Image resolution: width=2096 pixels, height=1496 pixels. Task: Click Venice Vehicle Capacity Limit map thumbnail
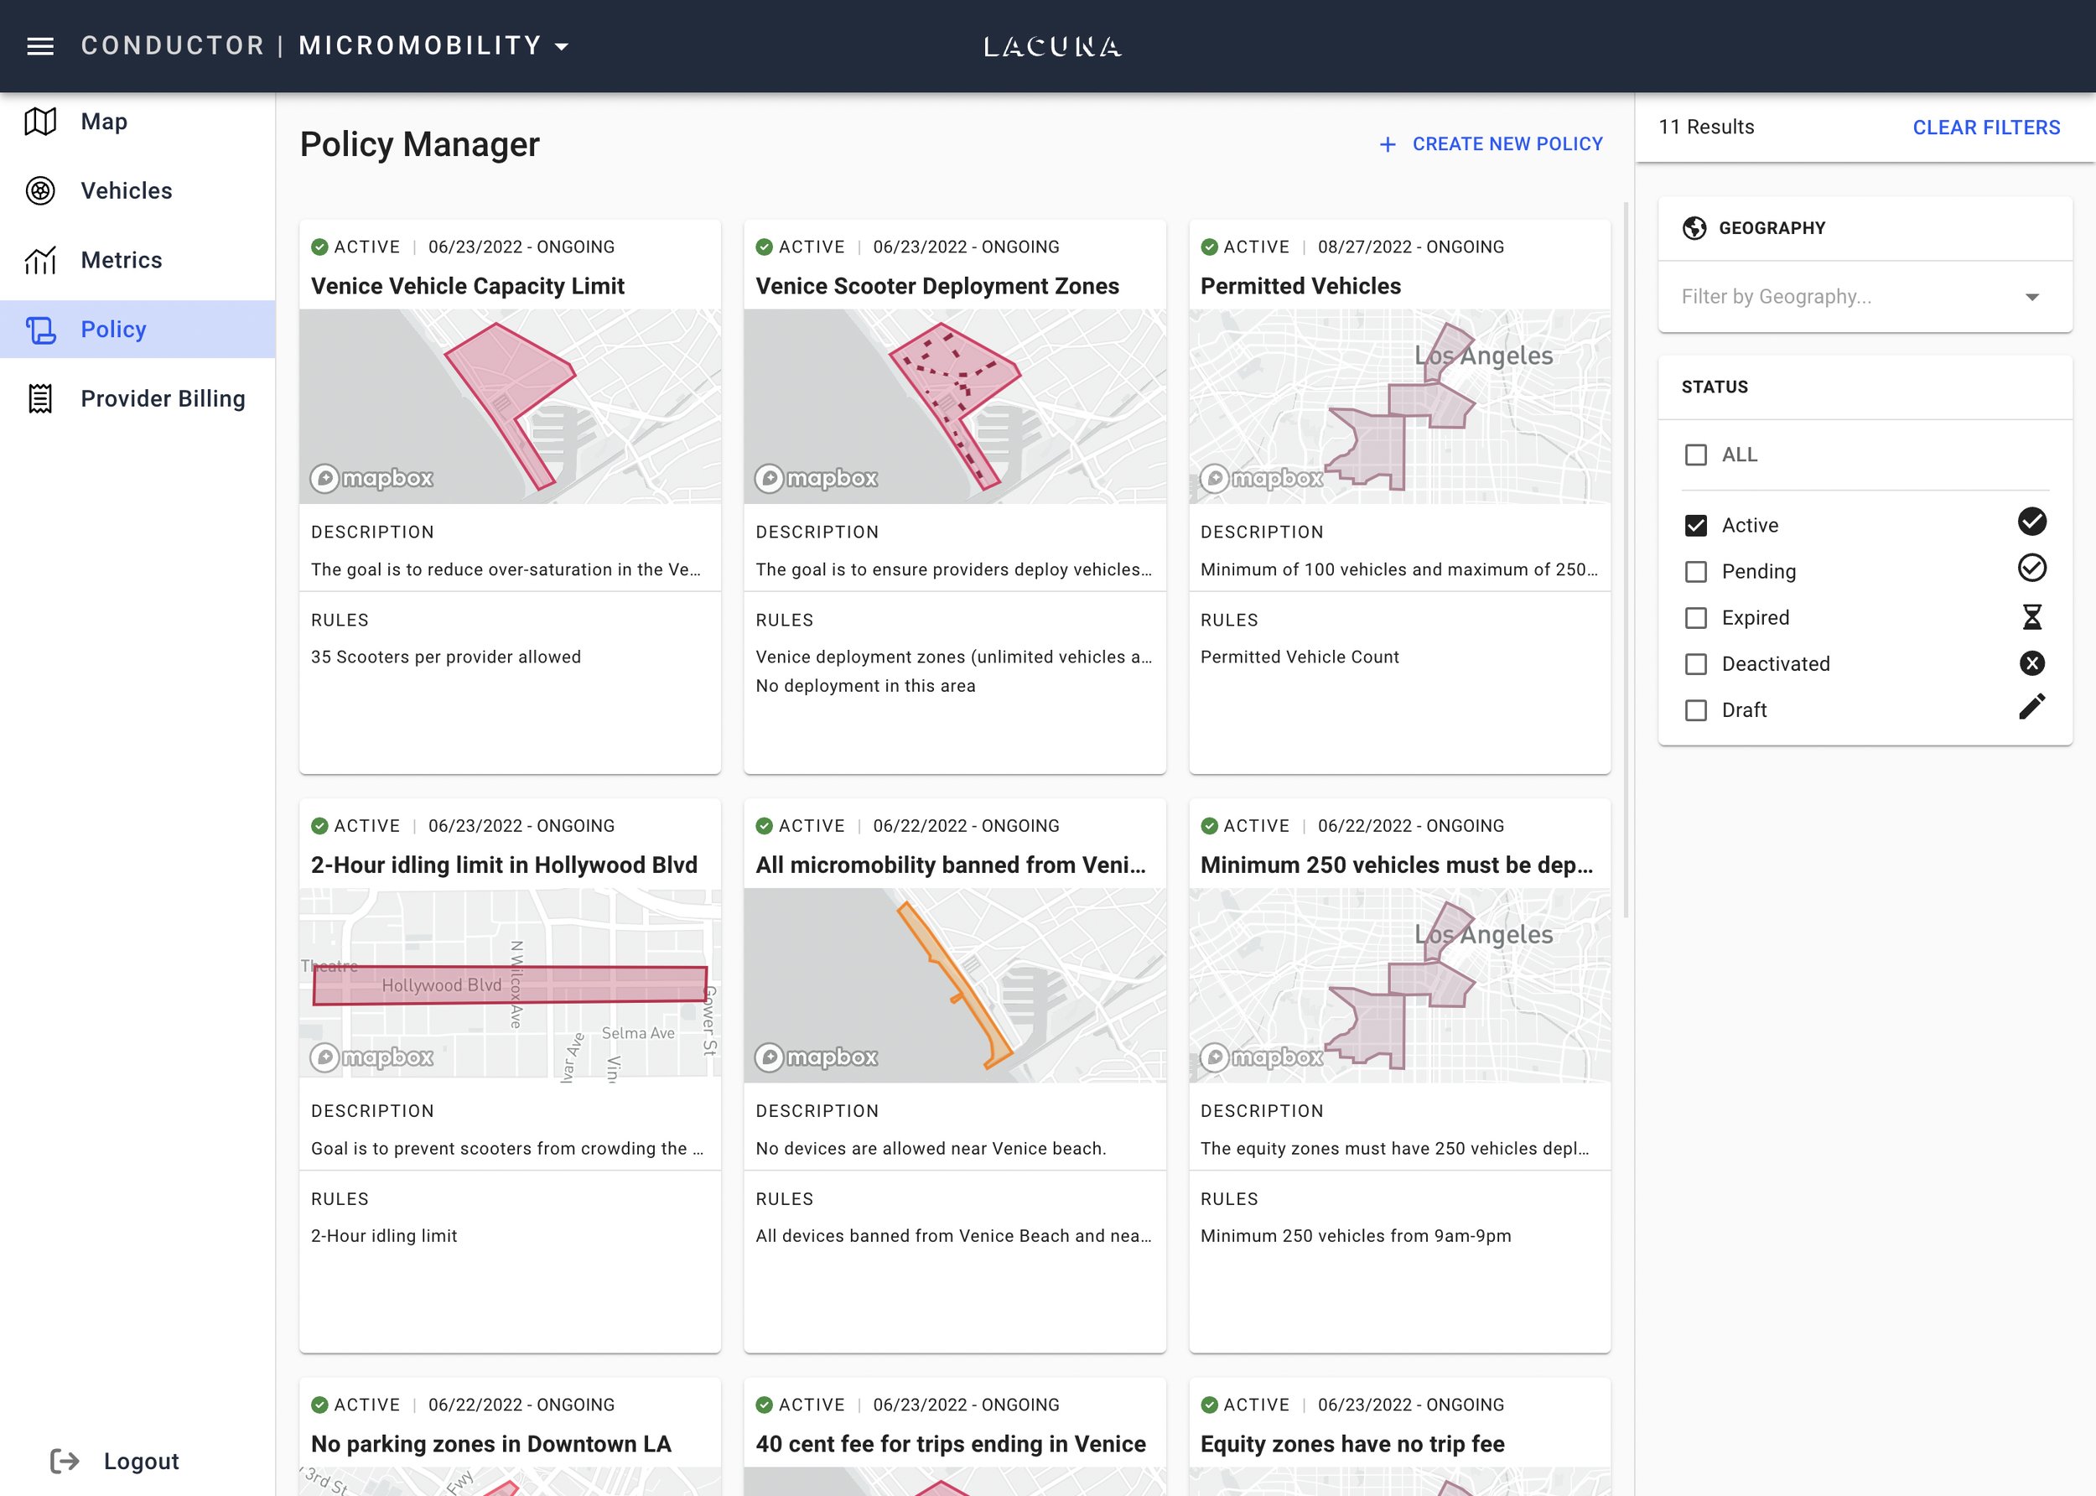pos(509,406)
